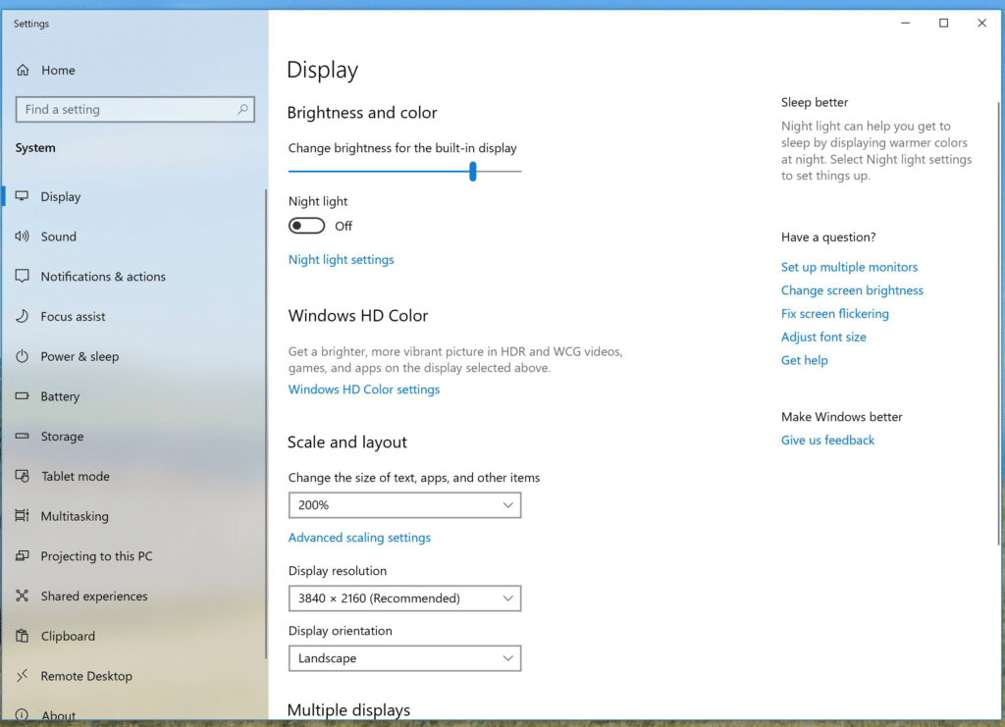
Task: Click Fix screen flickering link
Action: pos(834,314)
